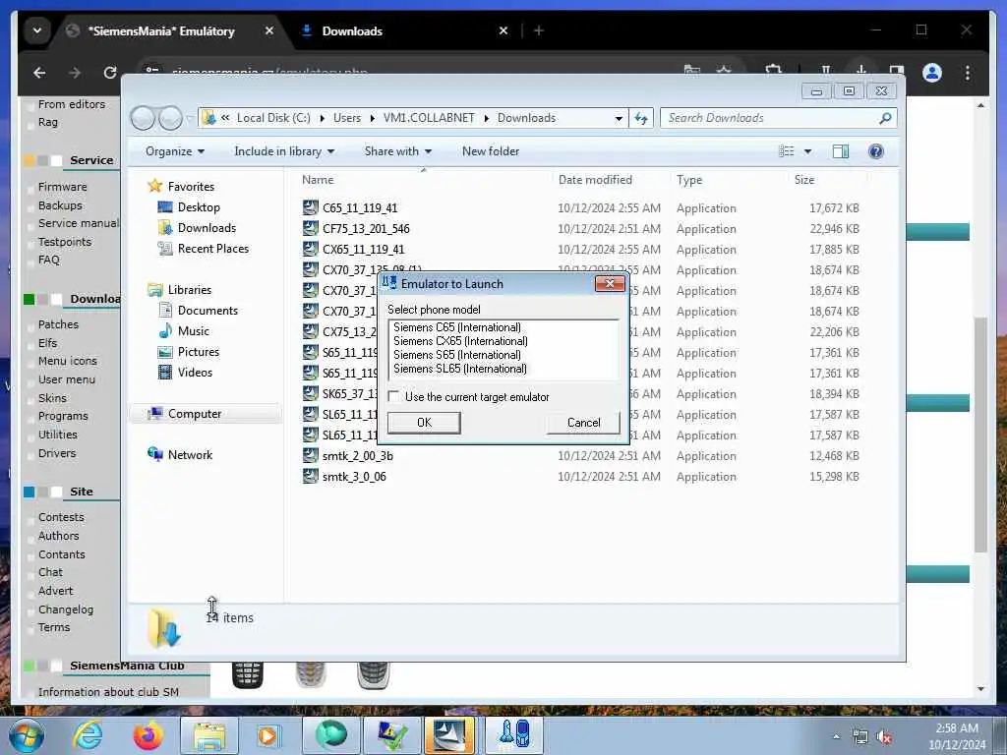This screenshot has width=1007, height=755.
Task: Sort files by Date modified column
Action: 595,180
